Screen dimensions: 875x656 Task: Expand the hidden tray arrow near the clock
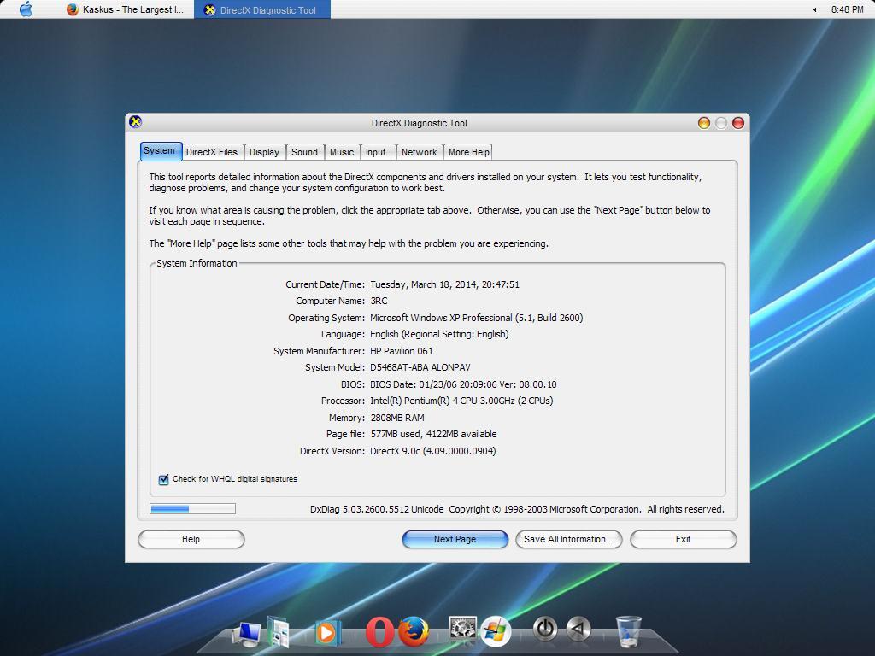coord(814,9)
